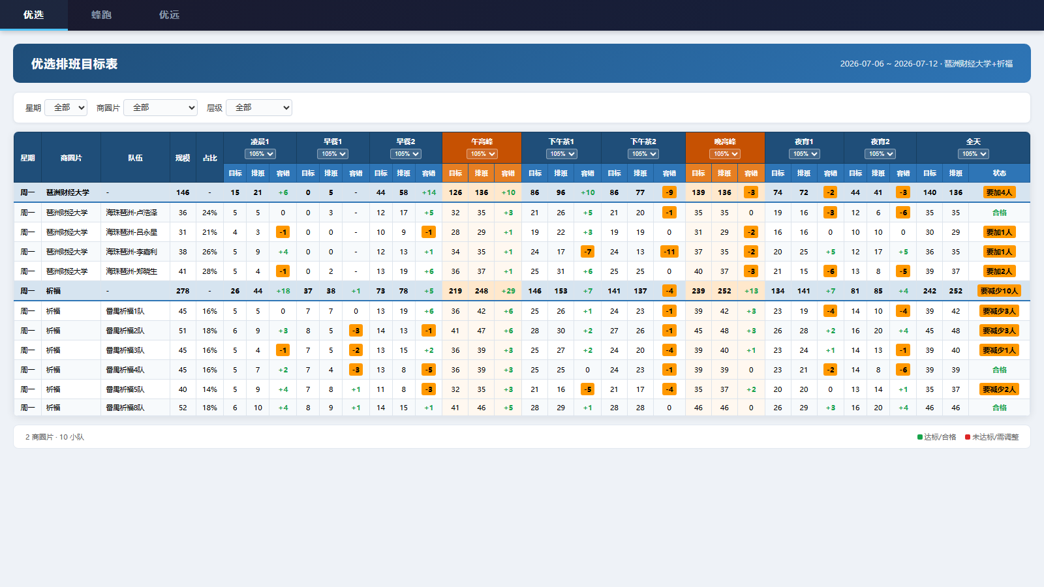Open the 105% dropdown under 晚高峰
1044x587 pixels.
[x=725, y=154]
